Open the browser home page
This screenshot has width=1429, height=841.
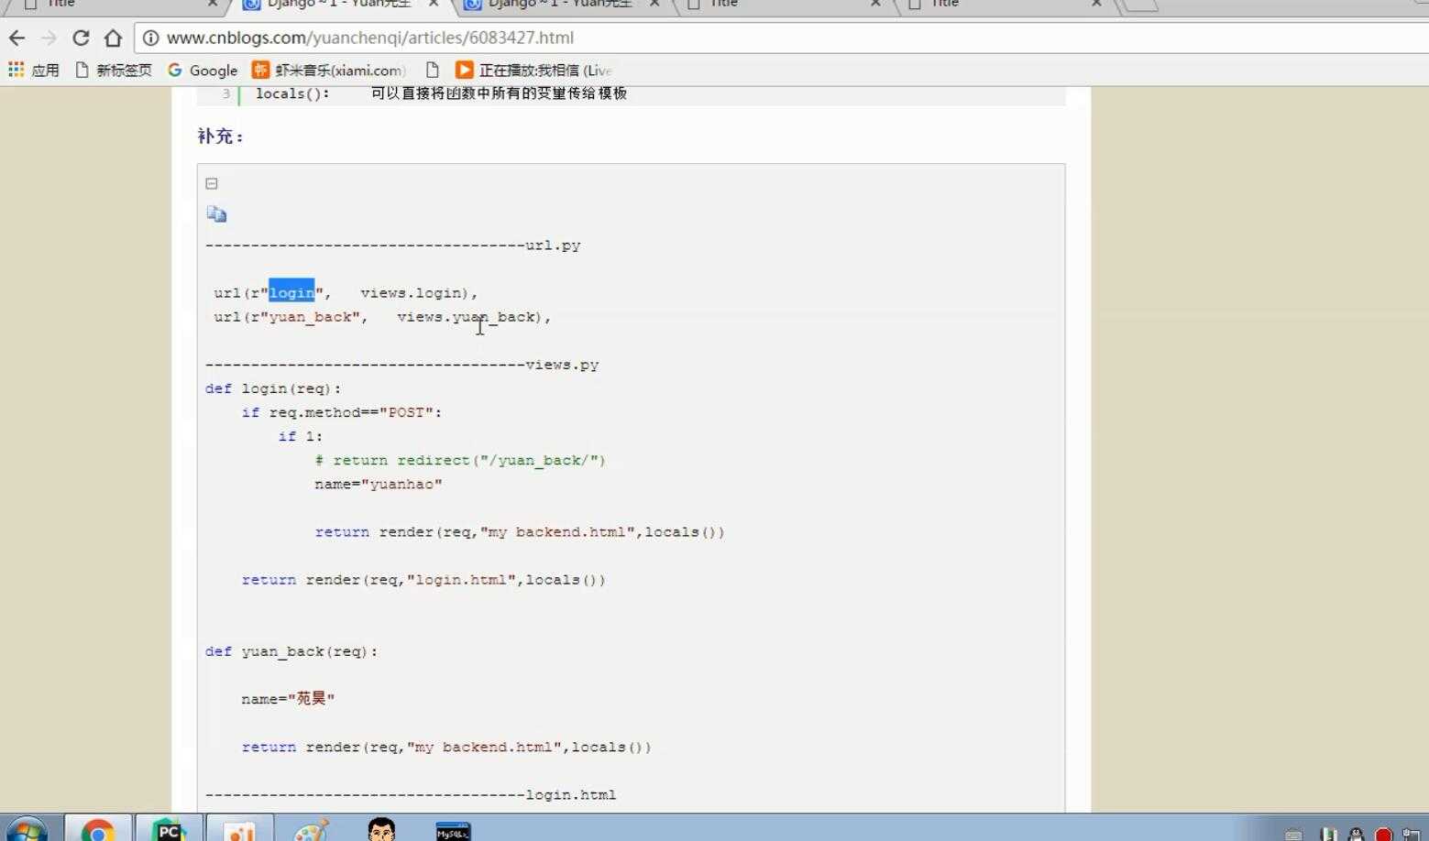(x=113, y=38)
